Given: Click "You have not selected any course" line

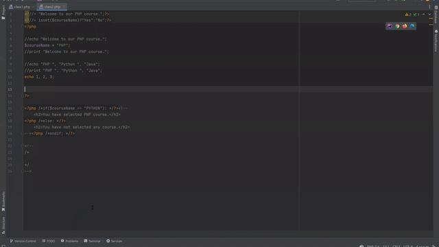Looking at the screenshot, I should (x=82, y=127).
